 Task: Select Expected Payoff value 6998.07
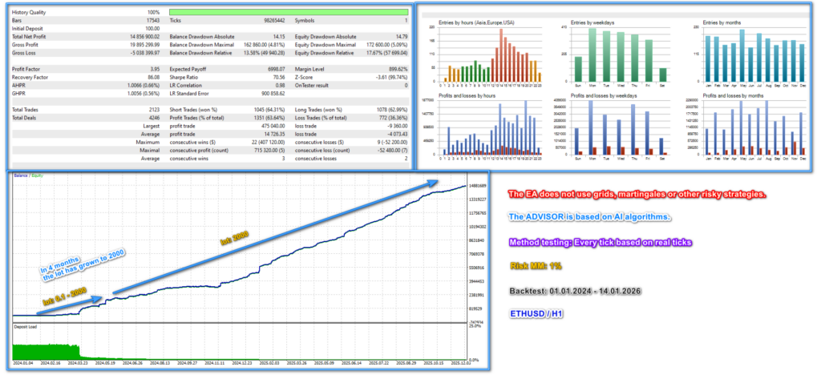coord(276,69)
